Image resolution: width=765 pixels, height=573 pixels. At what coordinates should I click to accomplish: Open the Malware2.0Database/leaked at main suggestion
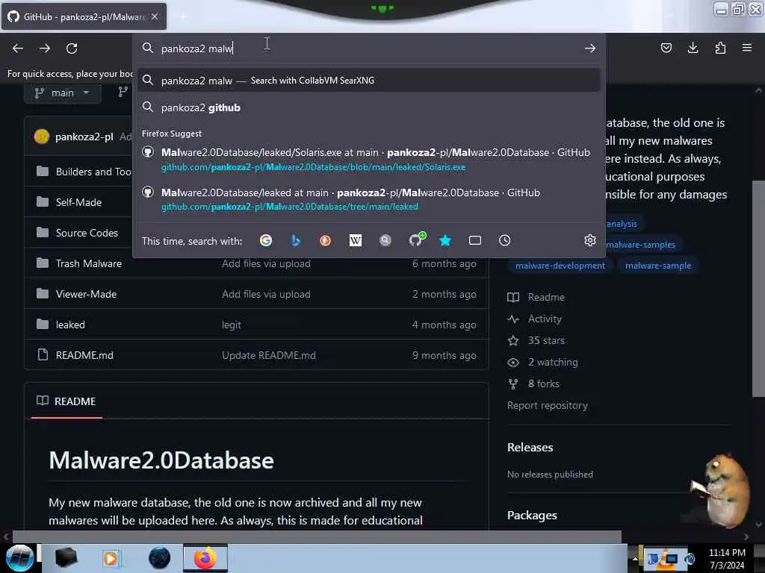coord(369,199)
